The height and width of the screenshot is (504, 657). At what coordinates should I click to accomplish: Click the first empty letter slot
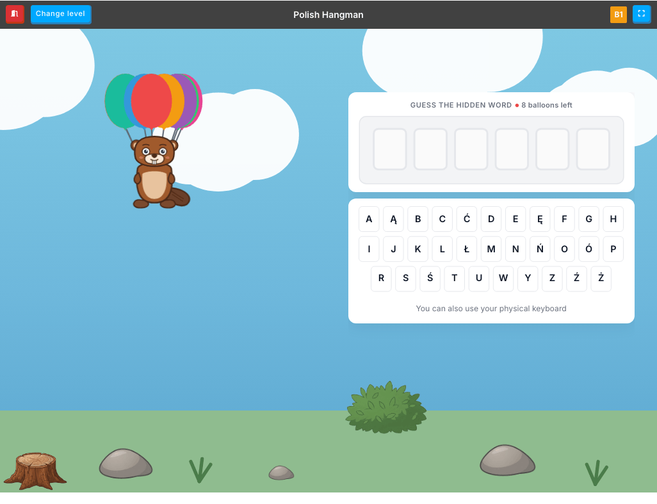(x=390, y=149)
